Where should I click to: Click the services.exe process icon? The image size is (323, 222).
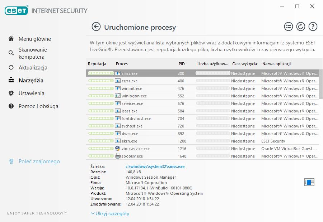point(118,103)
